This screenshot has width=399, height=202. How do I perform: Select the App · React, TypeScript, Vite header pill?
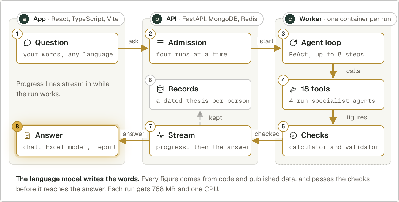pos(71,19)
